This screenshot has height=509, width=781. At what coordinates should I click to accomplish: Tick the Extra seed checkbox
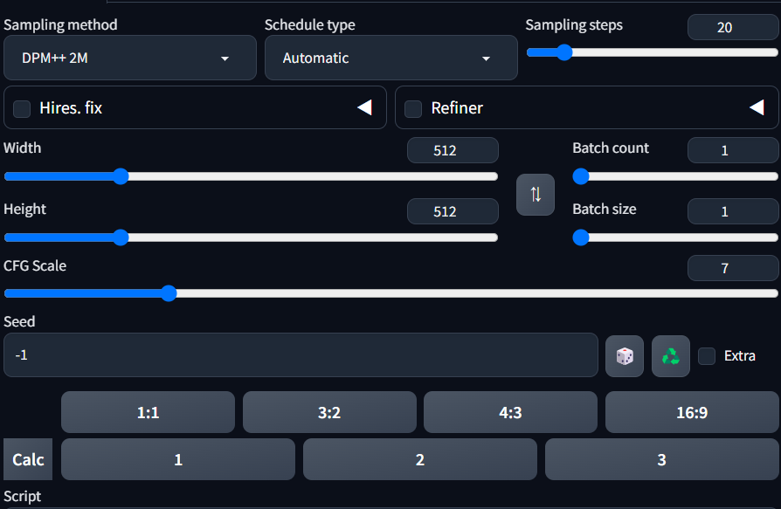pos(707,356)
